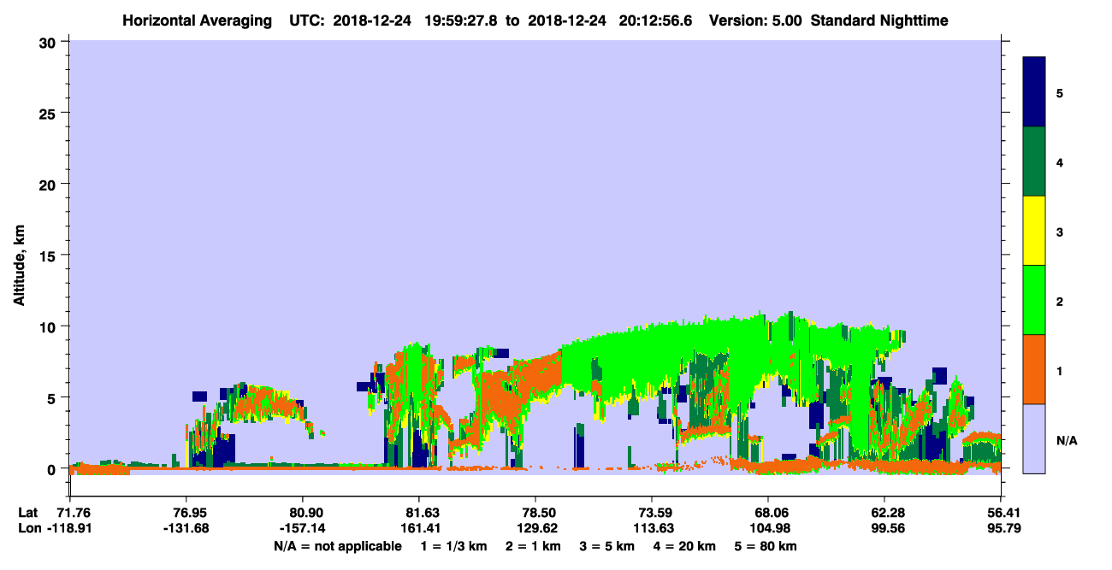Click the 'Standard Nighttime' text in the title
This screenshot has width=1112, height=570.
pyautogui.click(x=879, y=20)
